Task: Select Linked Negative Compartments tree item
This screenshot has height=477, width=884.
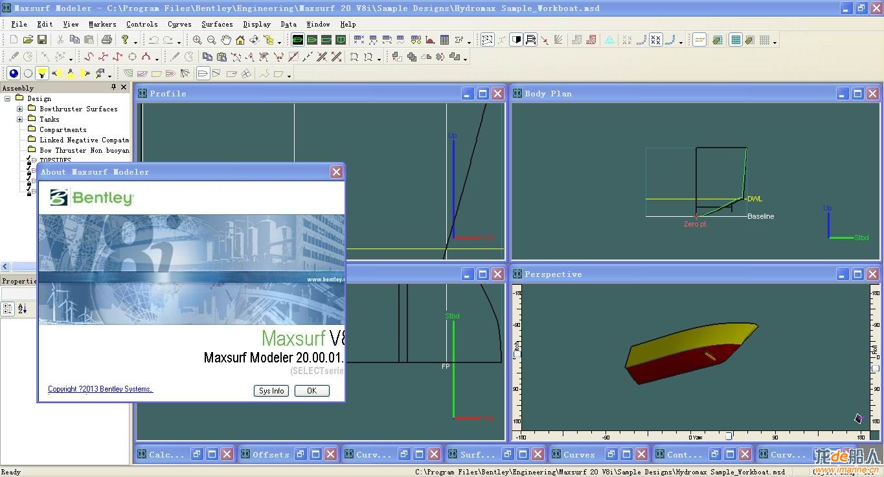Action: pos(84,140)
